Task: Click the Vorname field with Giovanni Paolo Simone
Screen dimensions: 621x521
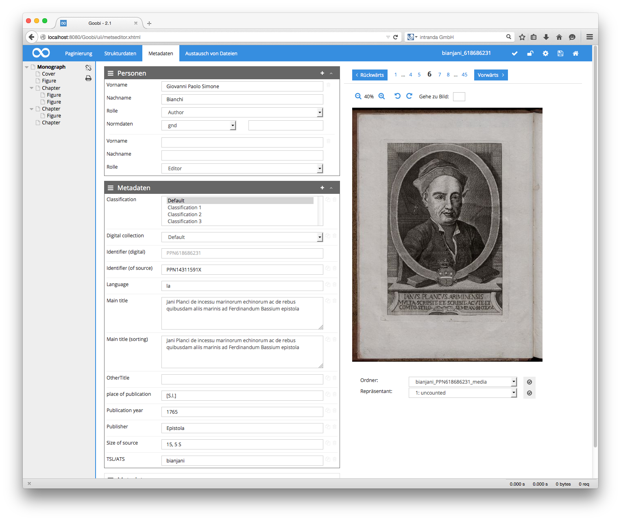Action: tap(242, 87)
